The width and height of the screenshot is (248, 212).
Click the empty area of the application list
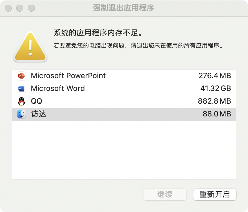[124, 150]
